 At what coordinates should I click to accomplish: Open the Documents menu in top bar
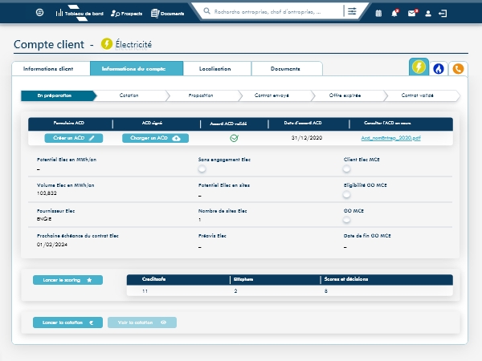point(168,13)
